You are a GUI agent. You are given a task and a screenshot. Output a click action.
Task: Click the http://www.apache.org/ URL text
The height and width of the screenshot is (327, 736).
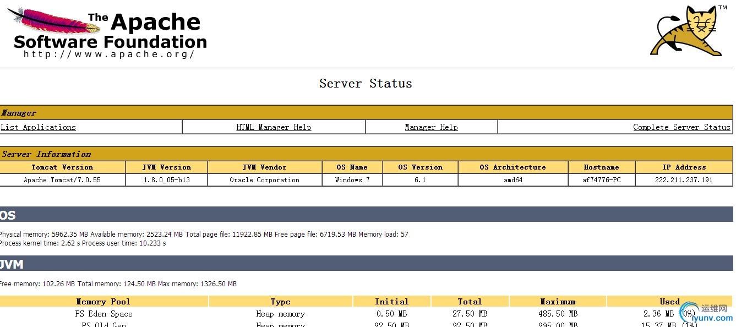pyautogui.click(x=109, y=54)
